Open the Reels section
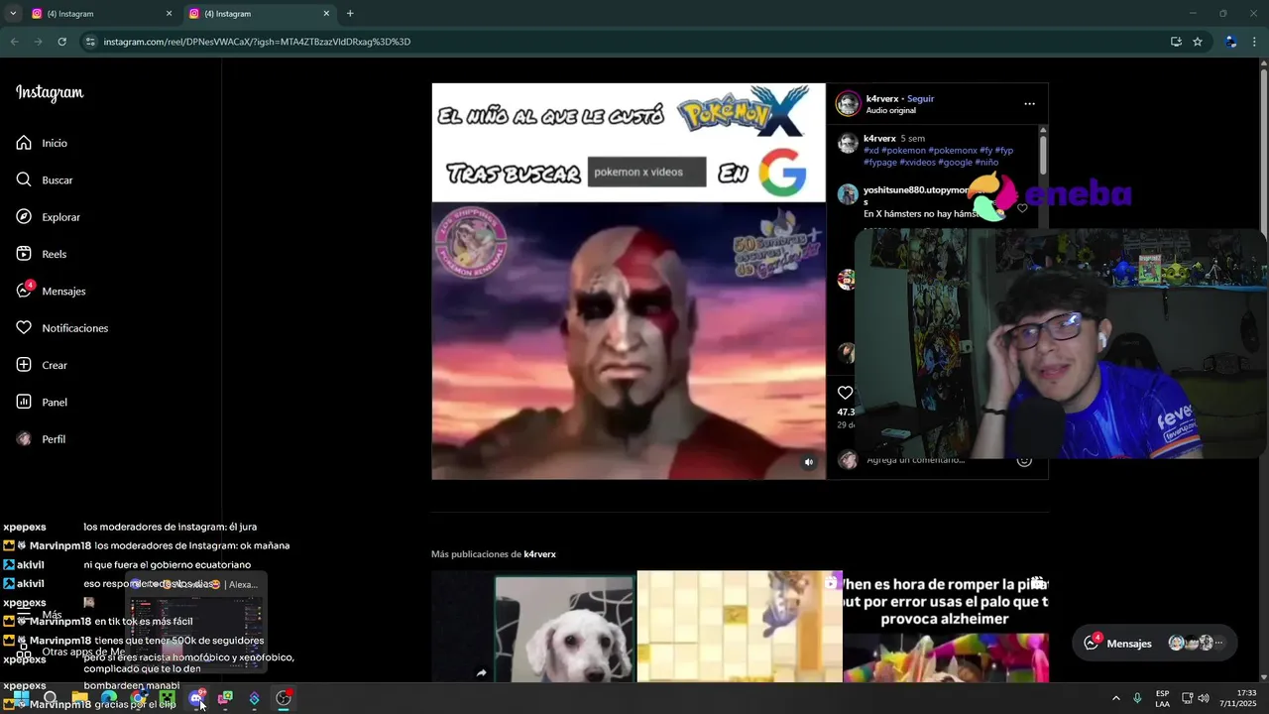 (41, 254)
